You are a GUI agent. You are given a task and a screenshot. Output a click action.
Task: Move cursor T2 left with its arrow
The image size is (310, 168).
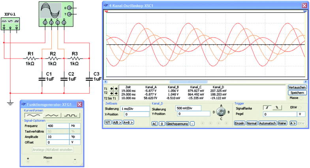click(x=112, y=93)
